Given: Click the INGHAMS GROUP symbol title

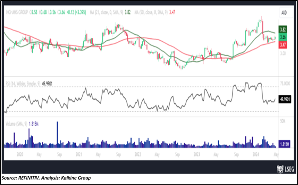Looking at the screenshot, I should point(17,12).
